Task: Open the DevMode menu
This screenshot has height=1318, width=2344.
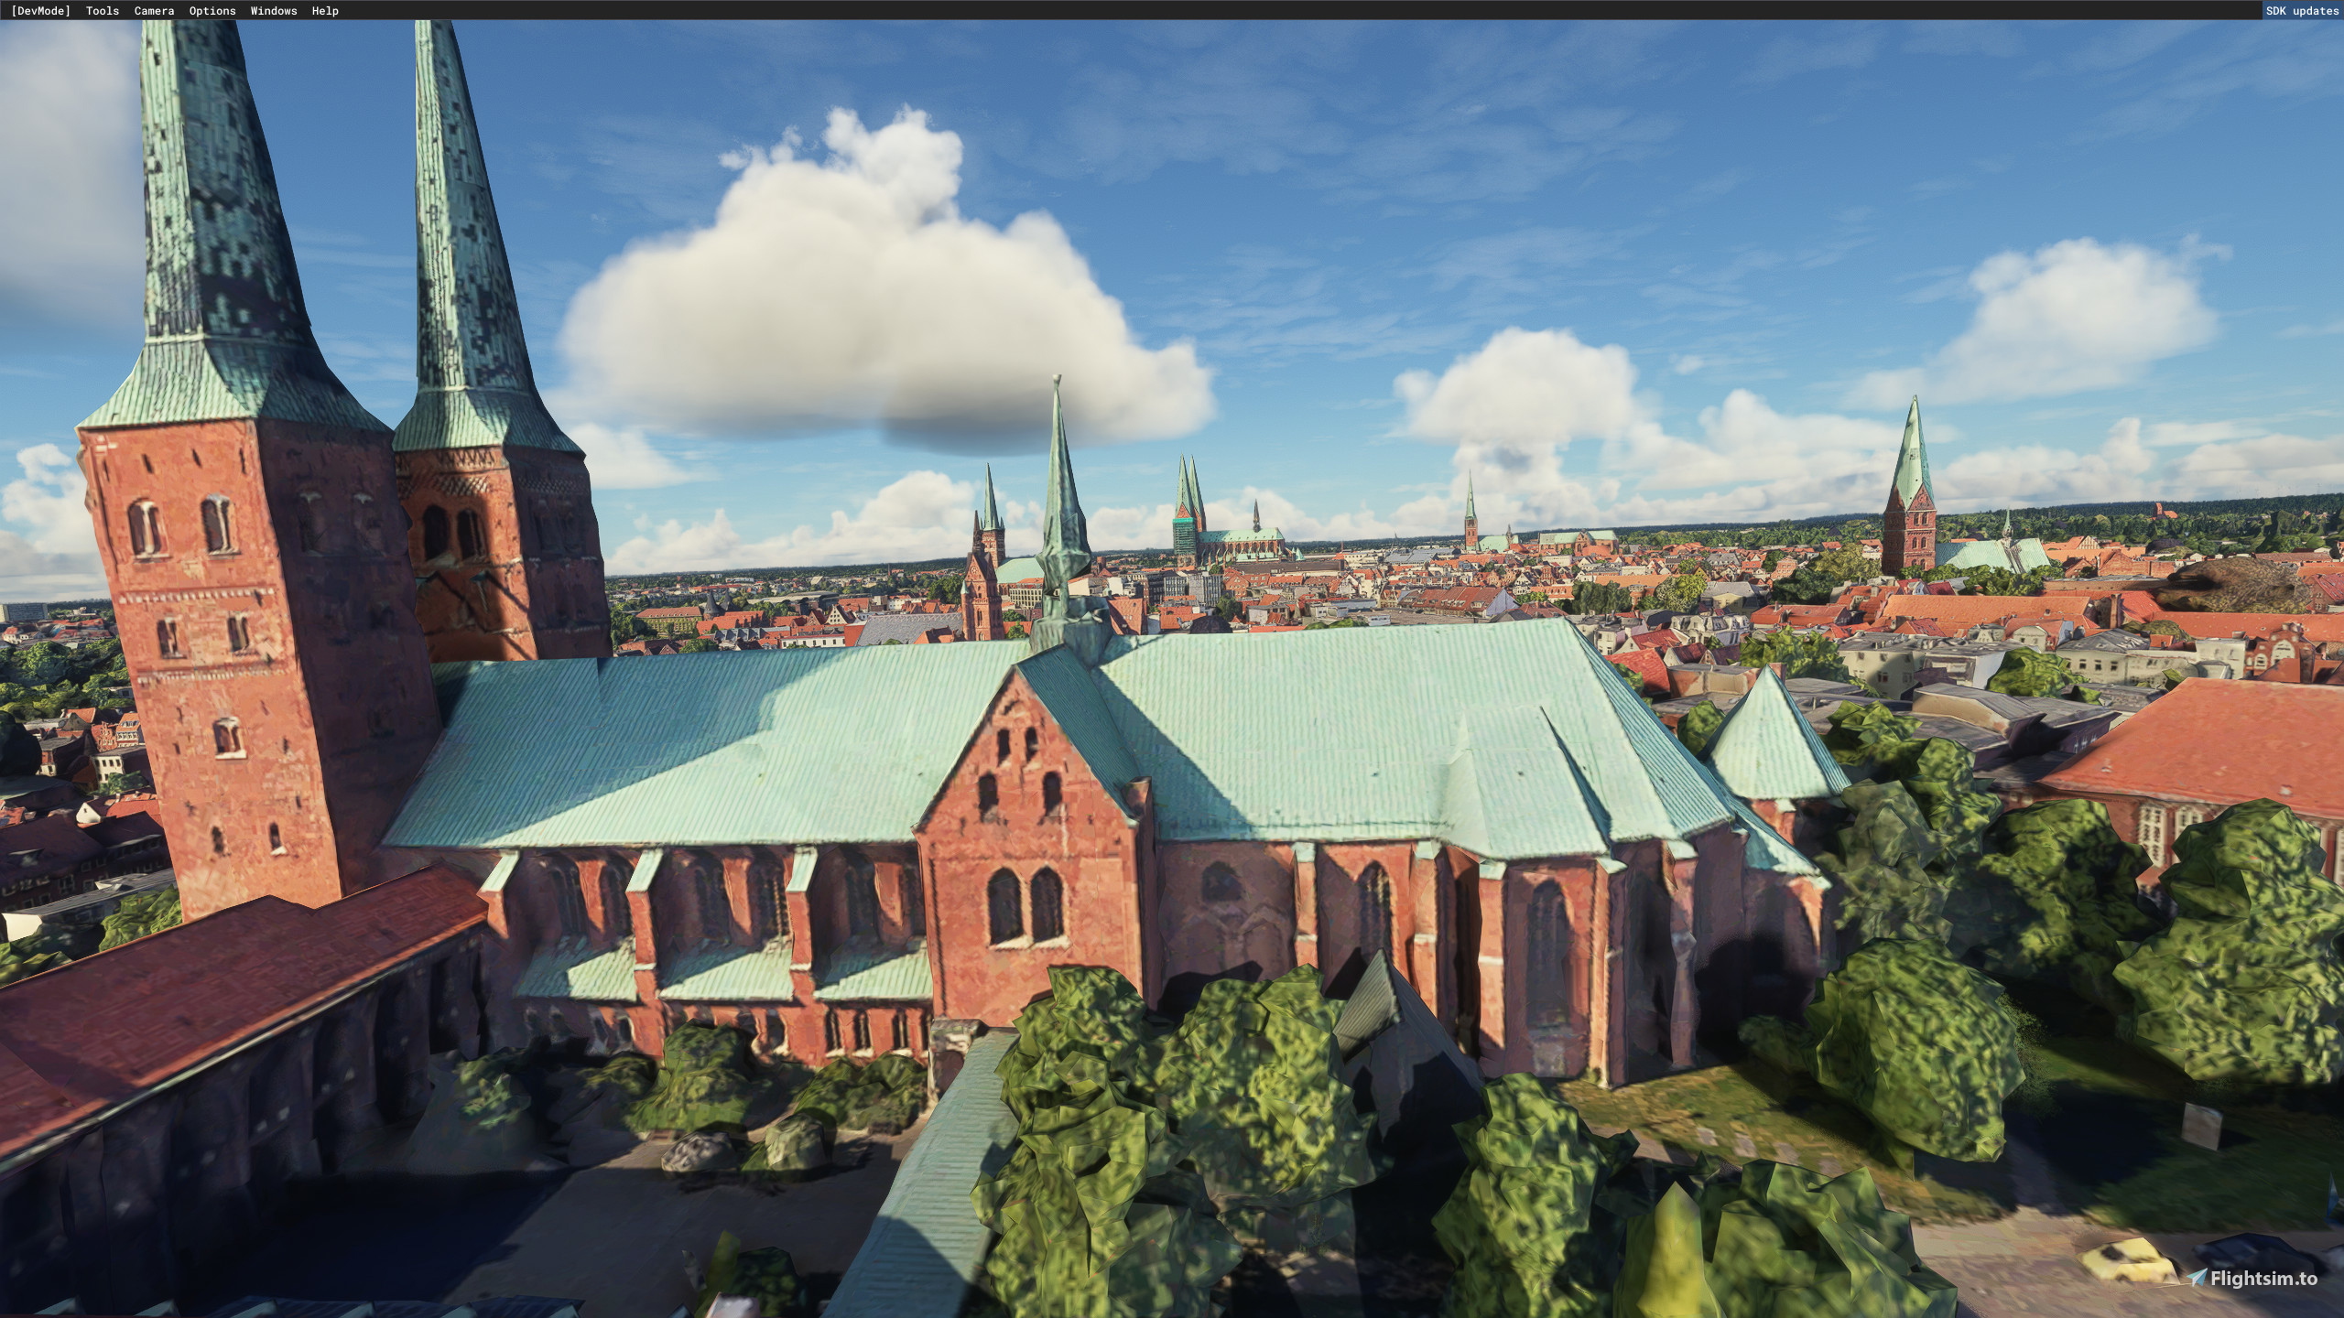Action: pyautogui.click(x=40, y=11)
